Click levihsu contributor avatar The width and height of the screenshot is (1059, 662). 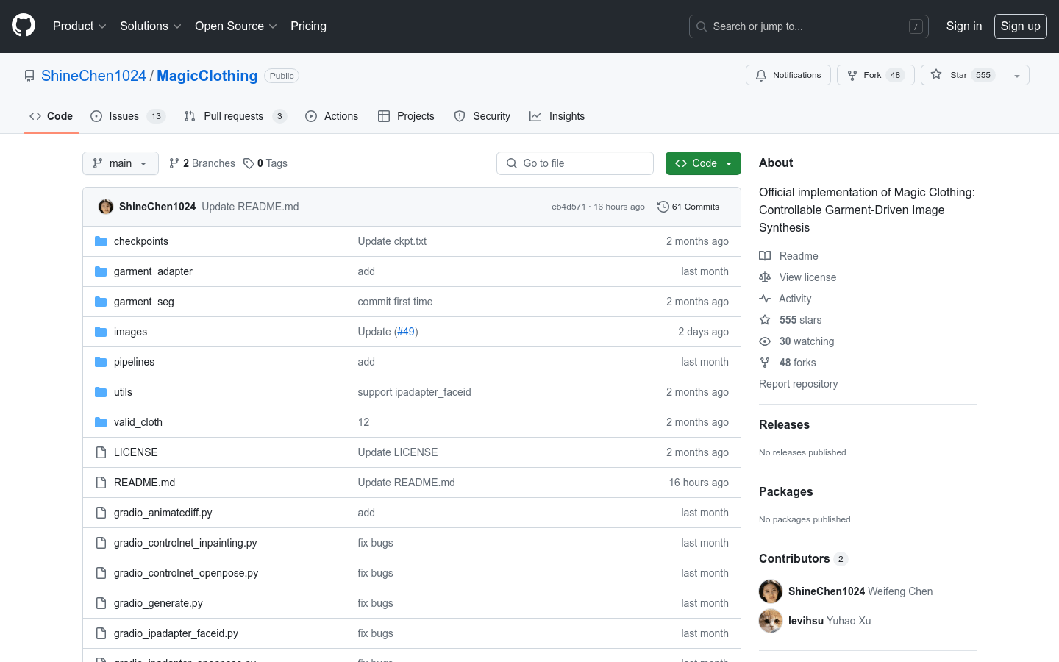[x=771, y=621]
